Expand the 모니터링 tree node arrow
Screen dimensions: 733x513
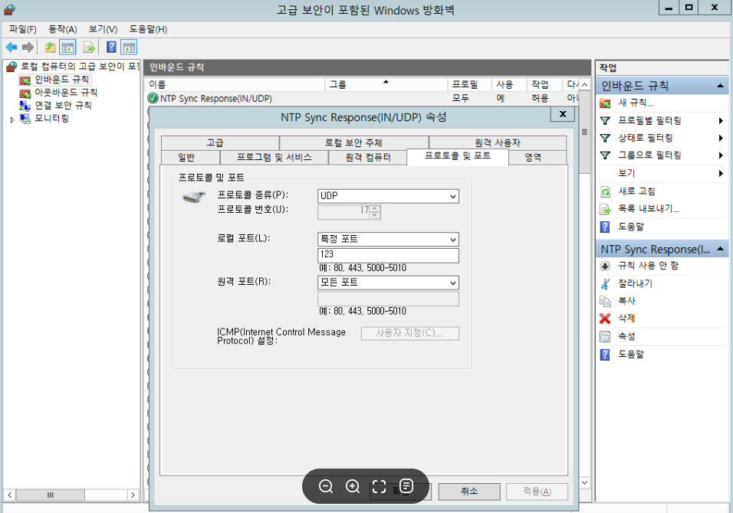coord(12,120)
